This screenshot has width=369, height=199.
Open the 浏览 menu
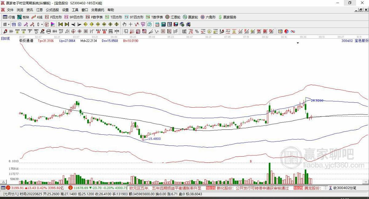click(20, 10)
